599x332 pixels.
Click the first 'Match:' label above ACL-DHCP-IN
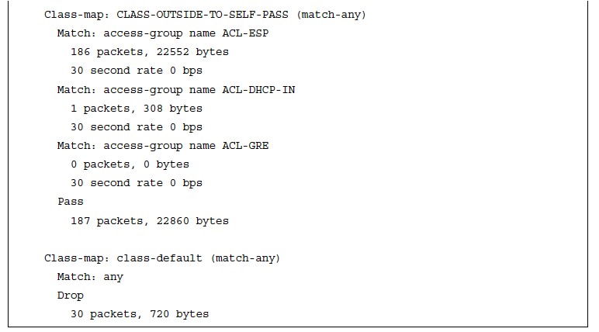click(x=76, y=33)
